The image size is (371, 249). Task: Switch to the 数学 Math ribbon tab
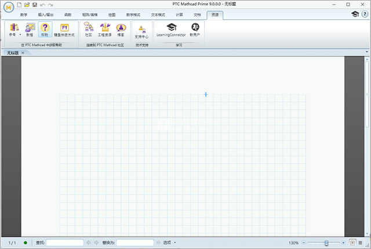pos(24,14)
